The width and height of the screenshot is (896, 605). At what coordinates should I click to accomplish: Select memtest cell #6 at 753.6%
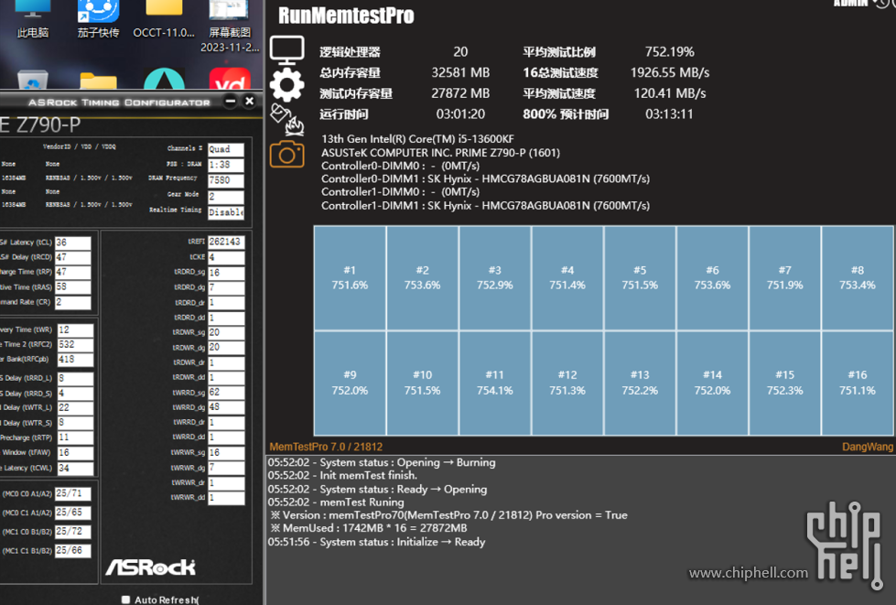pos(712,277)
